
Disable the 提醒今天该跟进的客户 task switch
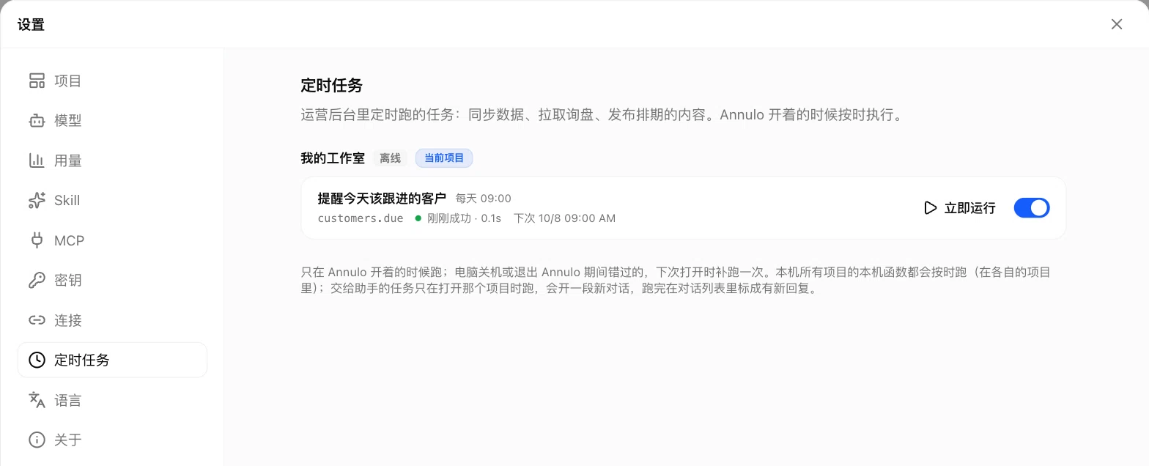pos(1032,208)
